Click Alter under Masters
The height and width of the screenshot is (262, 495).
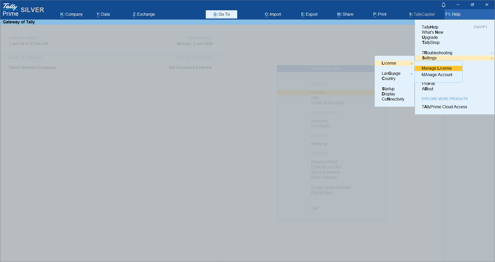(315, 98)
